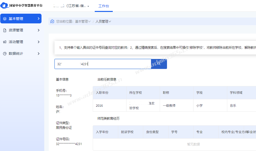Click the basic management layers icon

point(5,19)
